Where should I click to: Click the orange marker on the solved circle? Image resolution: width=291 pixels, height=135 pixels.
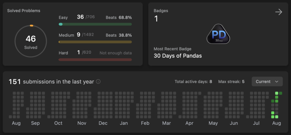click(x=32, y=26)
